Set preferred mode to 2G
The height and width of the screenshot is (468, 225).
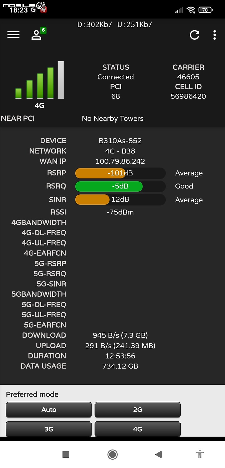click(x=137, y=410)
